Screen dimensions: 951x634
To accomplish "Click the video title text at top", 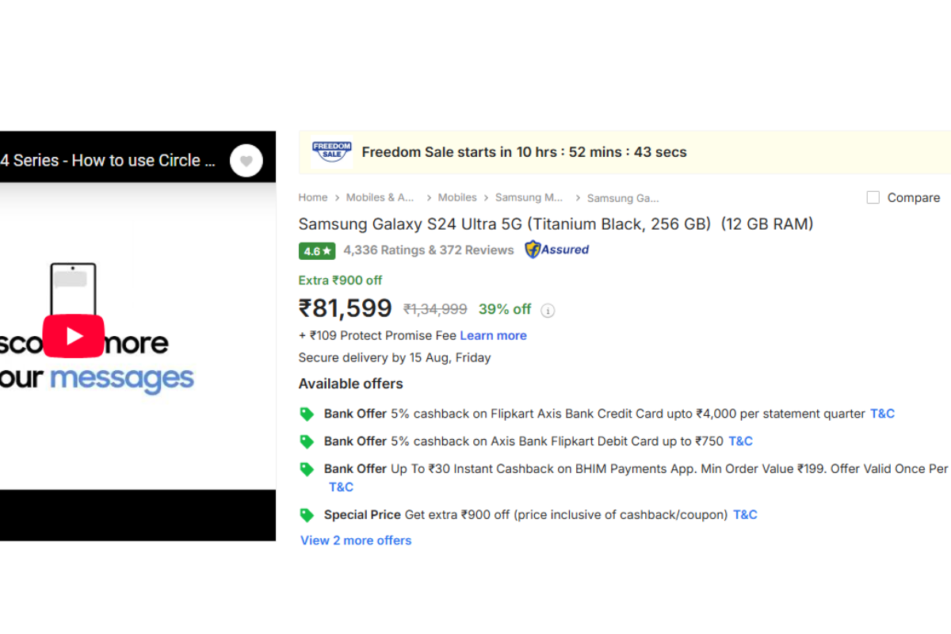I will pyautogui.click(x=109, y=160).
